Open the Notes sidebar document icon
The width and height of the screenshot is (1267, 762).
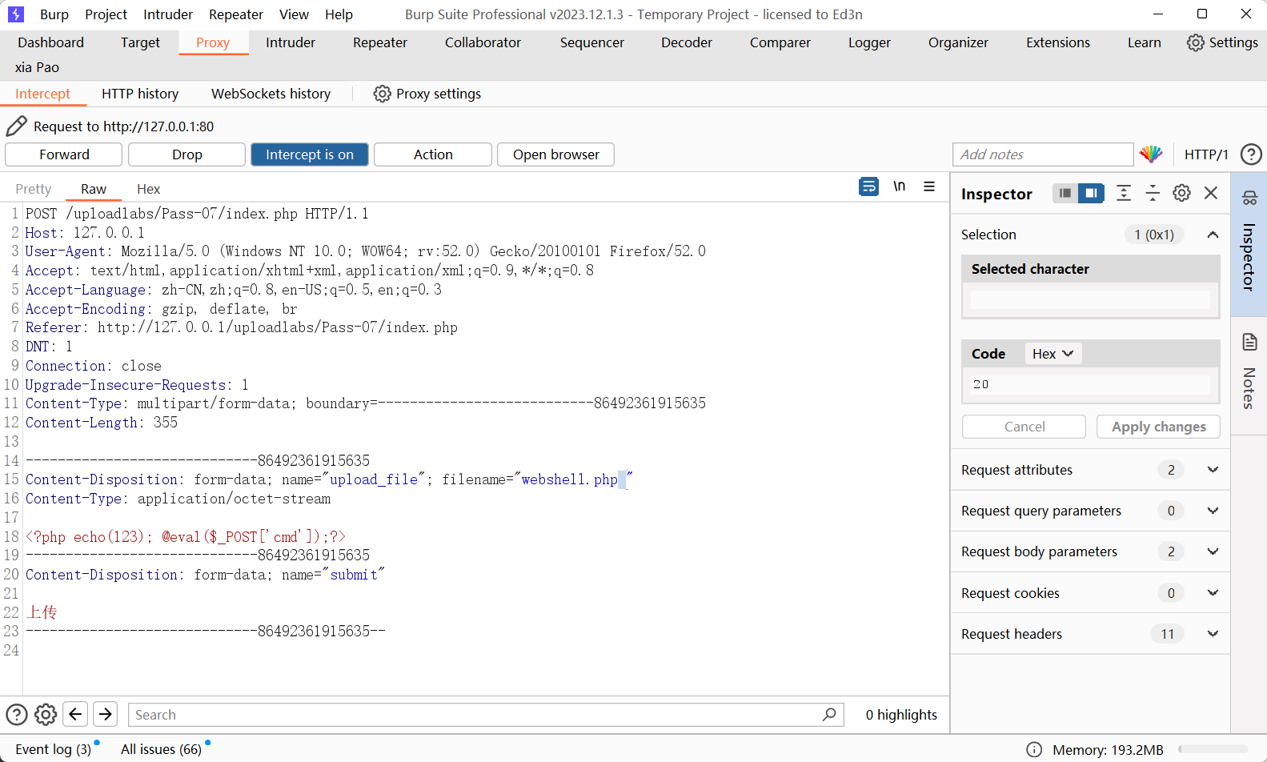1249,343
